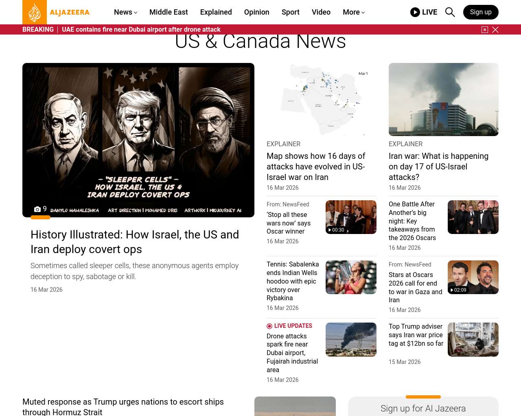Open the search magnifier icon
Image resolution: width=521 pixels, height=416 pixels.
pyautogui.click(x=450, y=12)
